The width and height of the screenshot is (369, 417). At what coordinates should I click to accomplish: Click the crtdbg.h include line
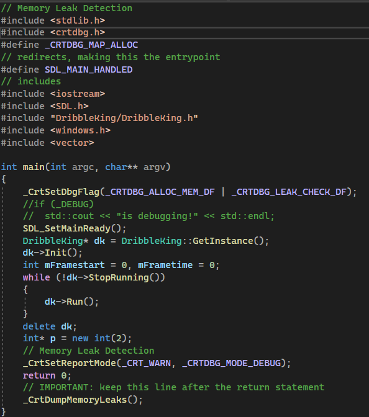[x=53, y=32]
